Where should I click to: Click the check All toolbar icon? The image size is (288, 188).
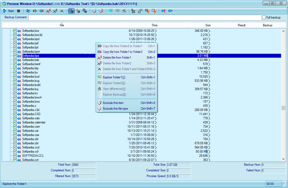coord(140,11)
